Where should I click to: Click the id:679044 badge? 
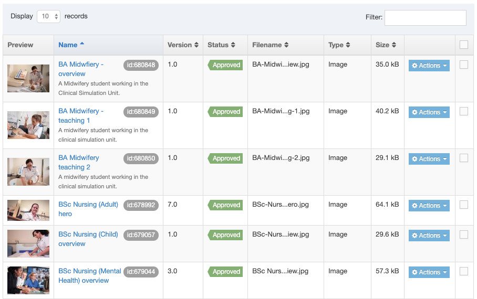pyautogui.click(x=141, y=272)
